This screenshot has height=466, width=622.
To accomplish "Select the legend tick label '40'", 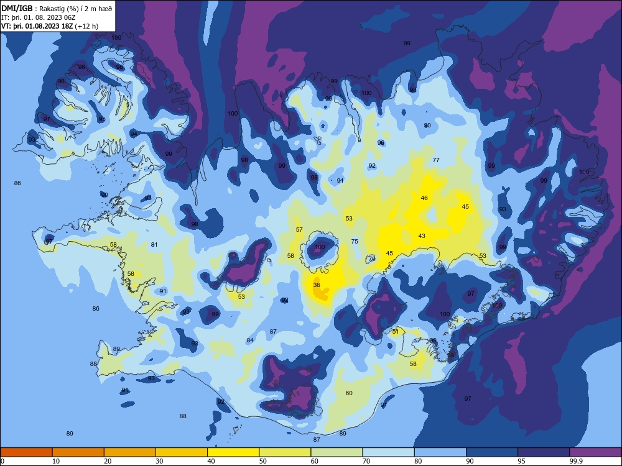I will [211, 461].
